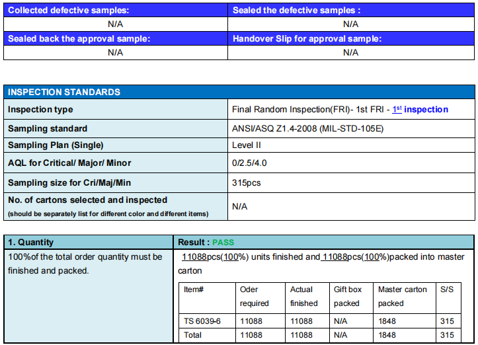Click the N/A value under Handover Slip
The image size is (478, 345).
pos(350,53)
